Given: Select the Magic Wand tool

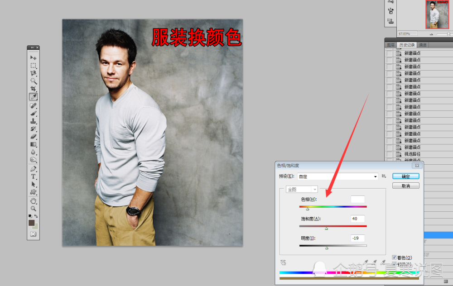Looking at the screenshot, I should (x=33, y=81).
